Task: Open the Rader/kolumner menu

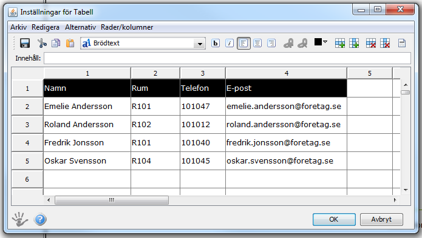Action: pyautogui.click(x=127, y=27)
